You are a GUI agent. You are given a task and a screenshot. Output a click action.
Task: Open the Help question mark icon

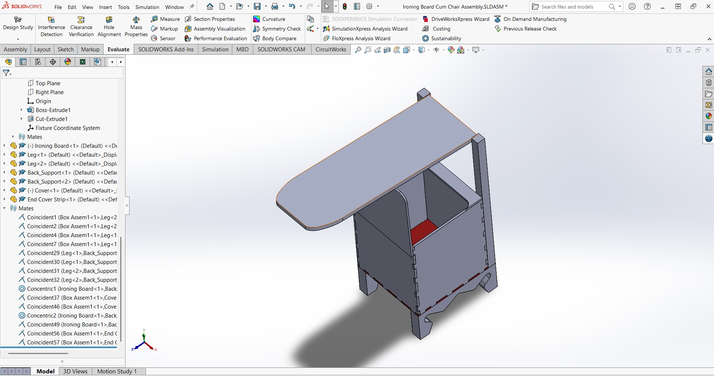(647, 6)
